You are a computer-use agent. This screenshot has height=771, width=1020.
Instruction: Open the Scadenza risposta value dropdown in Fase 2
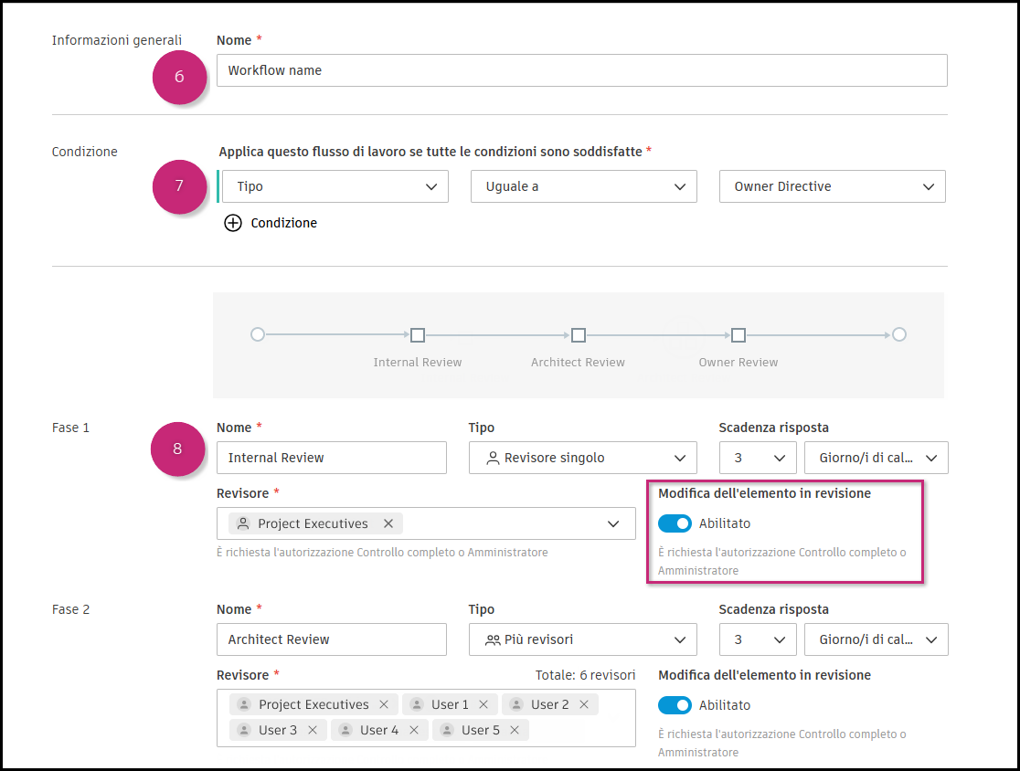758,639
